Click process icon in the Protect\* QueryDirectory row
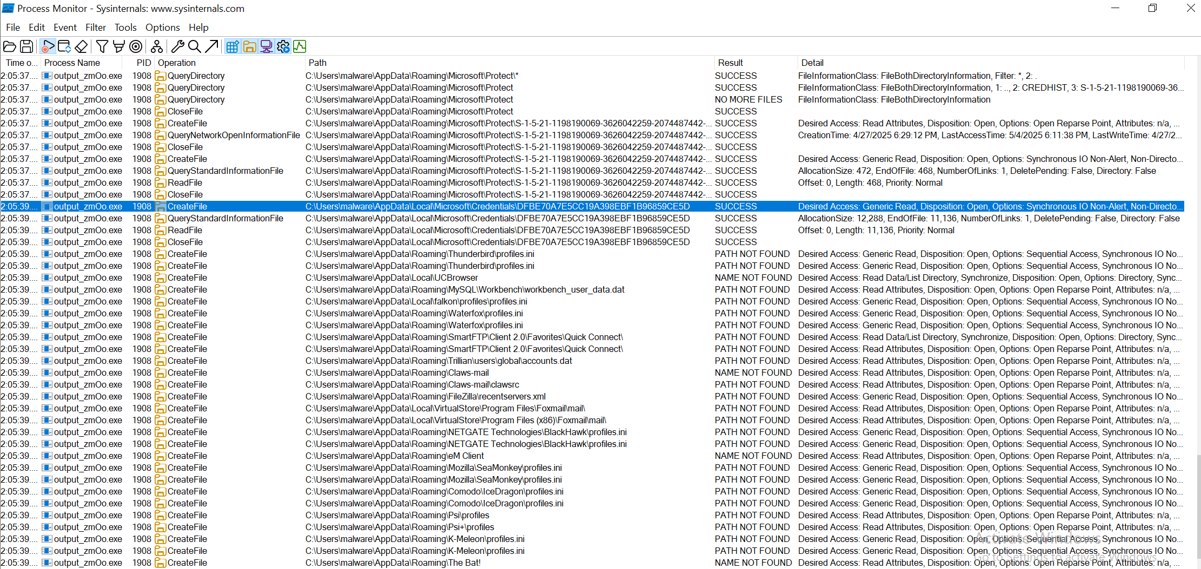This screenshot has width=1201, height=569. [x=47, y=76]
